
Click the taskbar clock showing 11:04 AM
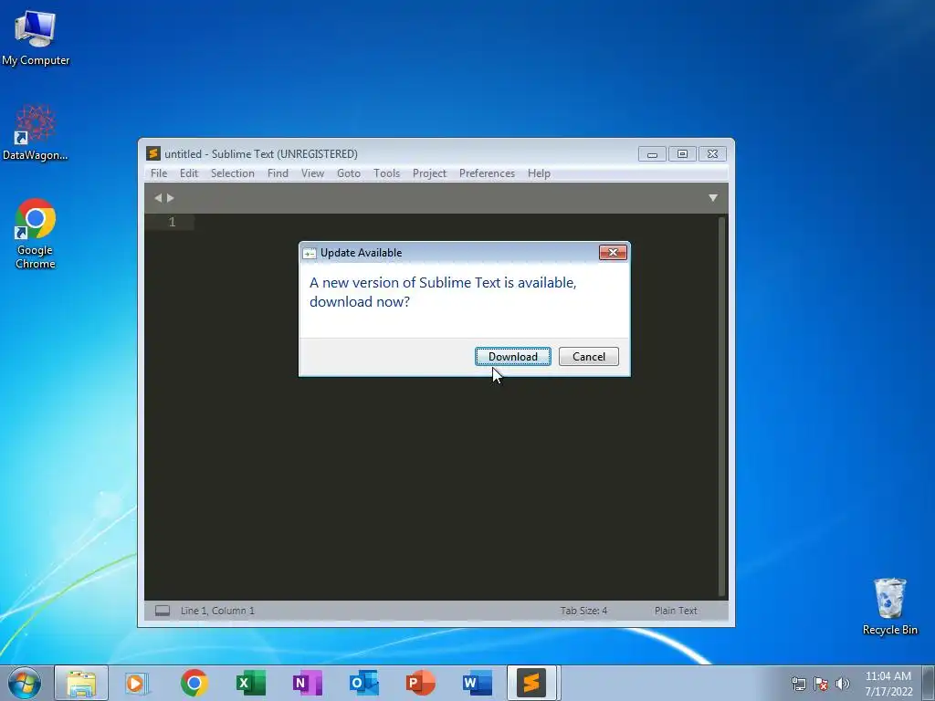click(888, 684)
